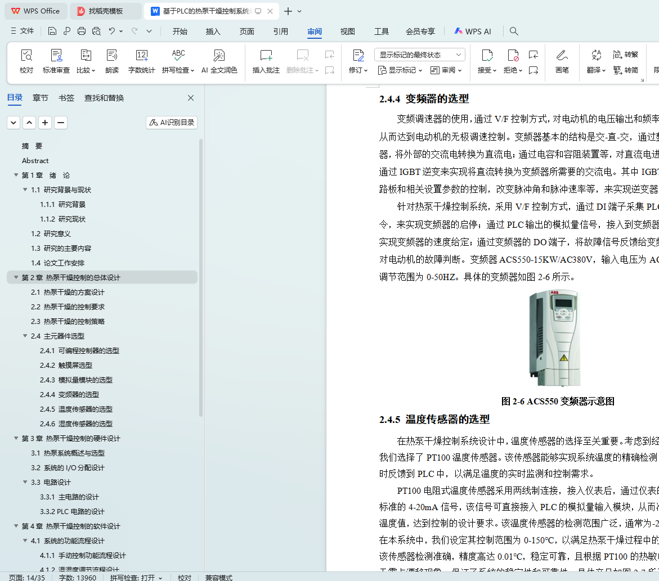Viewport: 659px width, 581px height.
Task: Click 页面: 14/35 in status bar
Action: pyautogui.click(x=27, y=578)
